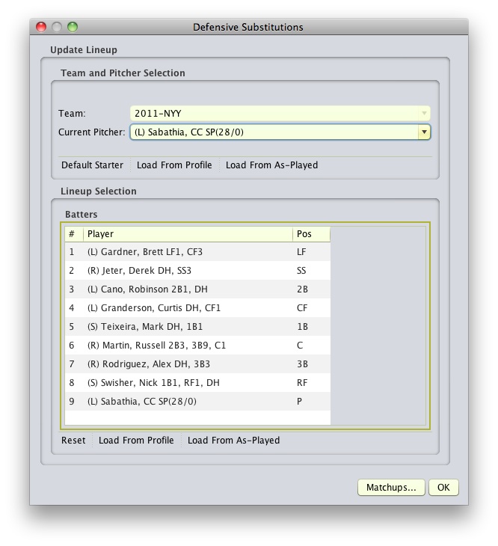The height and width of the screenshot is (546, 498).
Task: Click the CF position cell for Granderson
Action: tap(311, 308)
